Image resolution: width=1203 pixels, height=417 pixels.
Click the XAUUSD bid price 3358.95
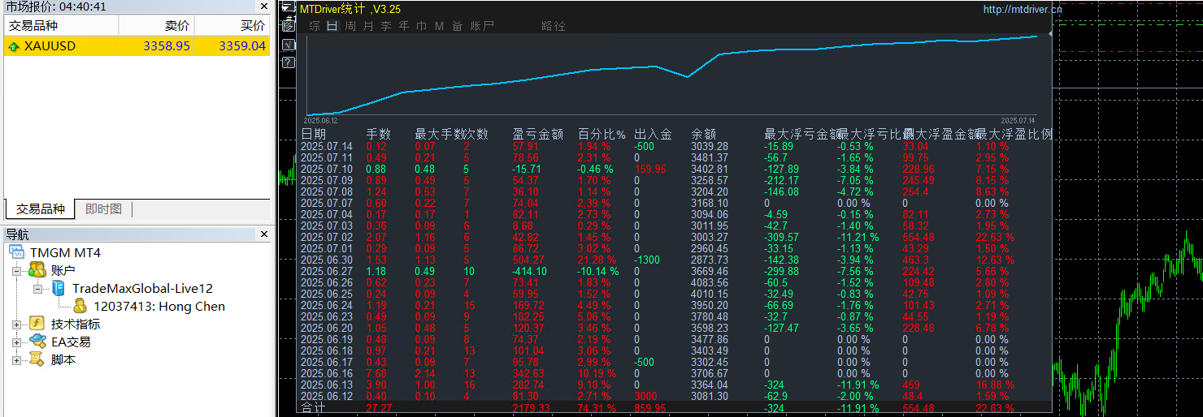[167, 46]
